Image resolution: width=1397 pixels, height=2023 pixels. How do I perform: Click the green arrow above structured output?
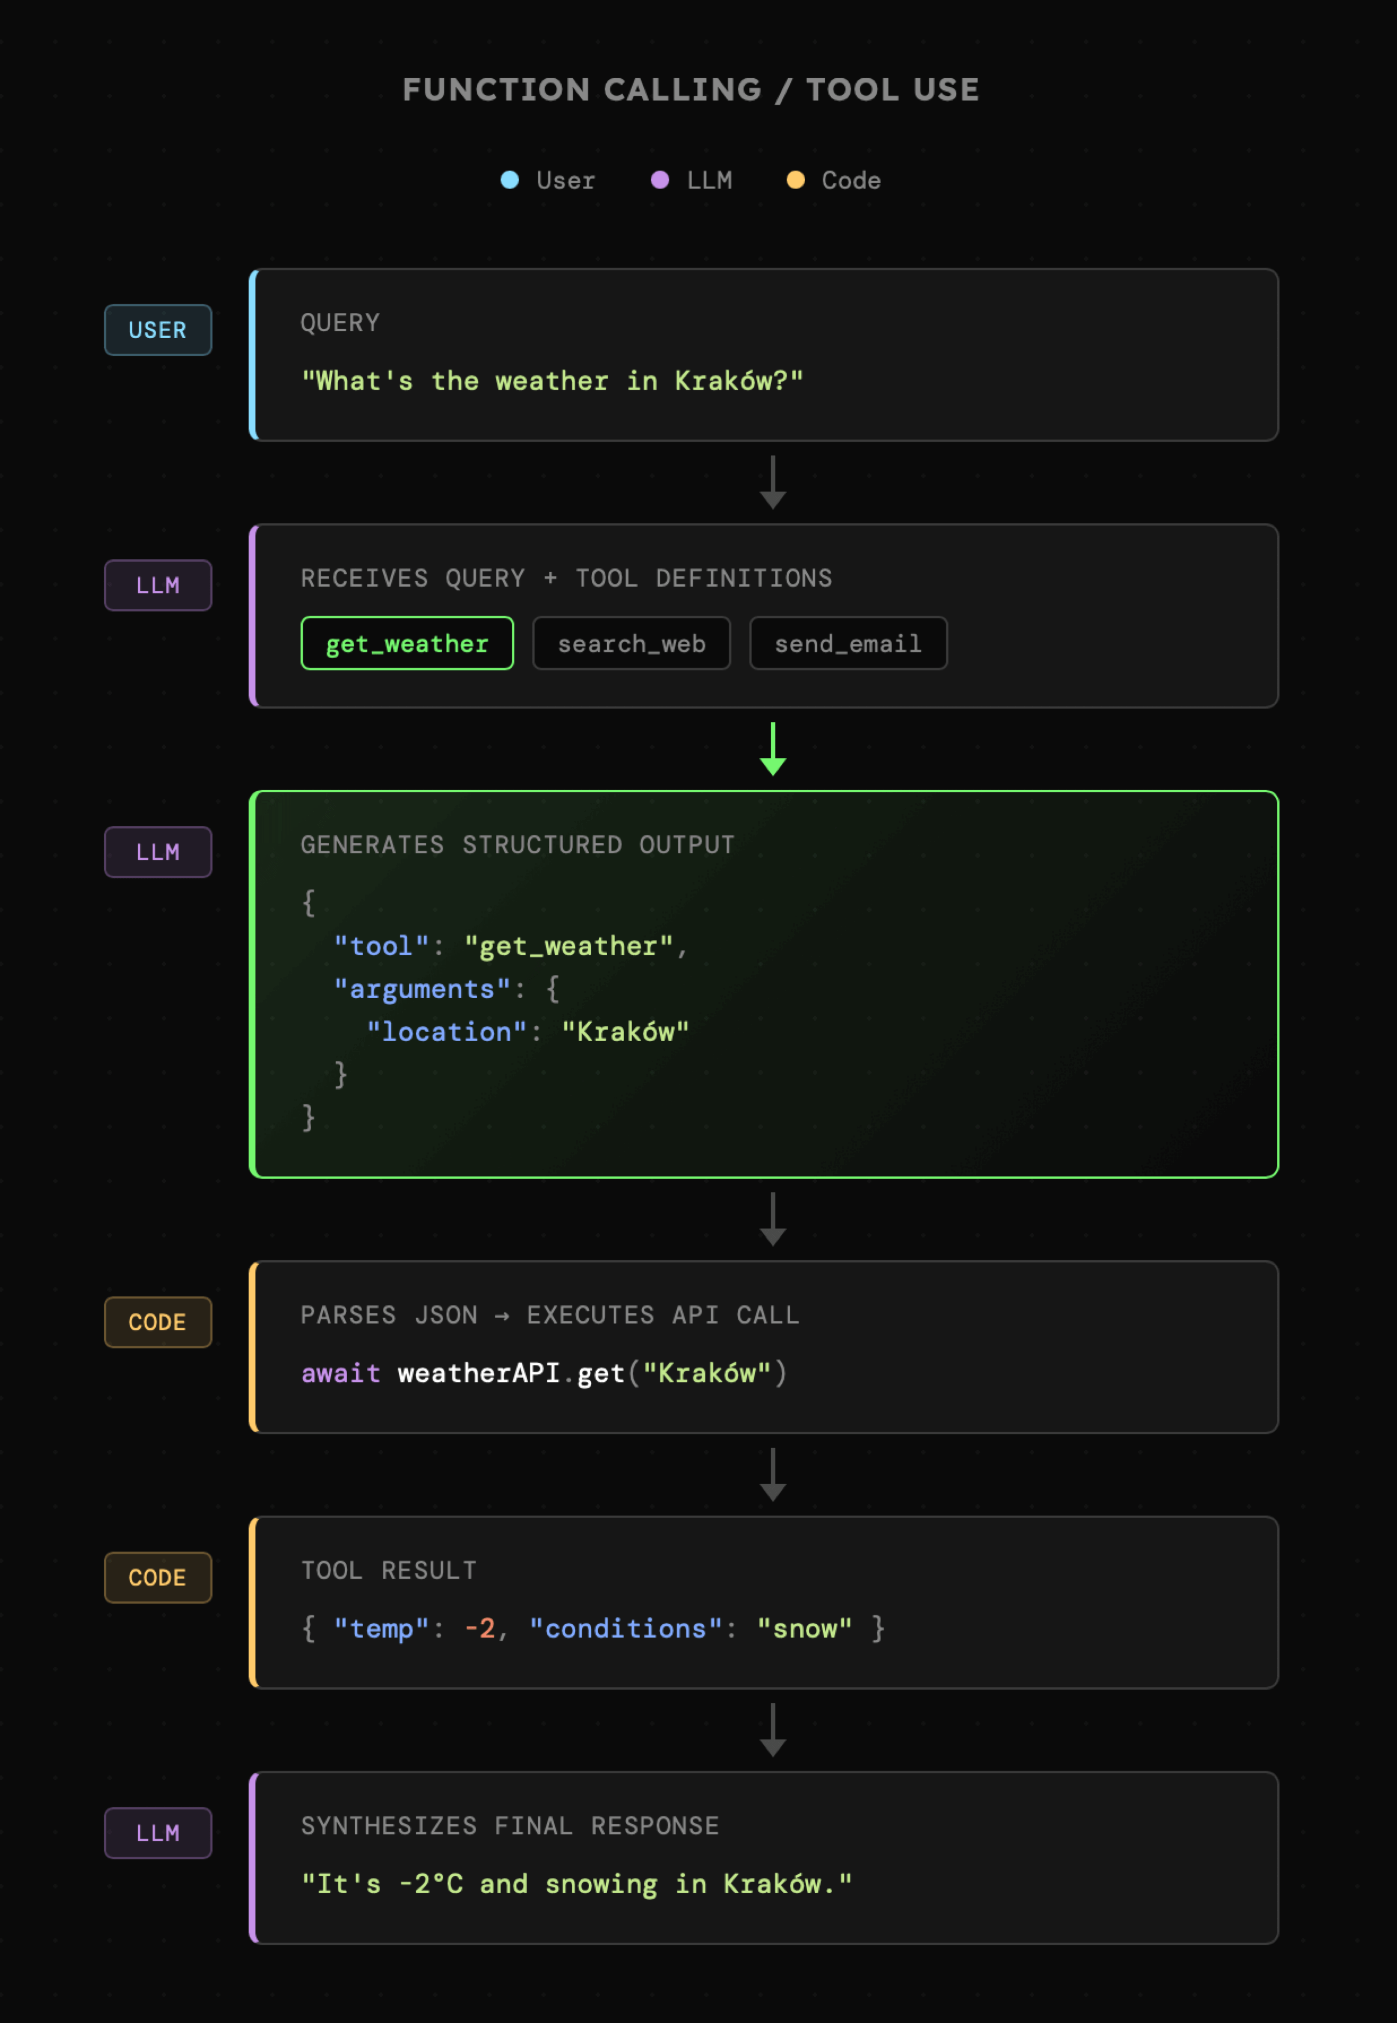click(x=773, y=749)
